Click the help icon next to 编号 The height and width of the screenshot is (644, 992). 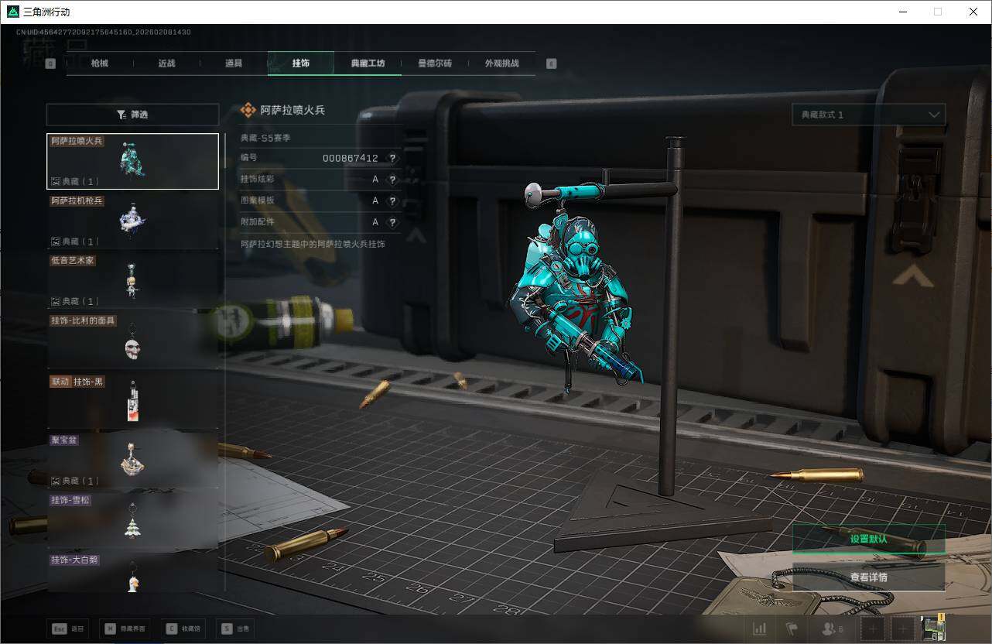pyautogui.click(x=392, y=158)
